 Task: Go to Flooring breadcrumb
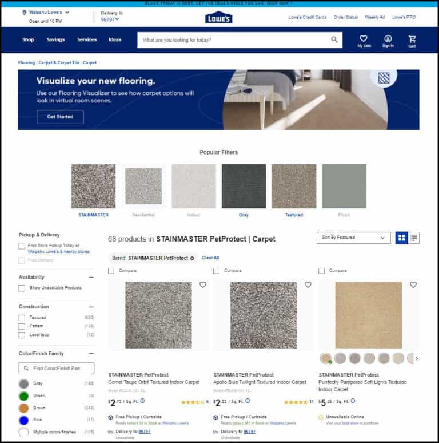tap(26, 62)
